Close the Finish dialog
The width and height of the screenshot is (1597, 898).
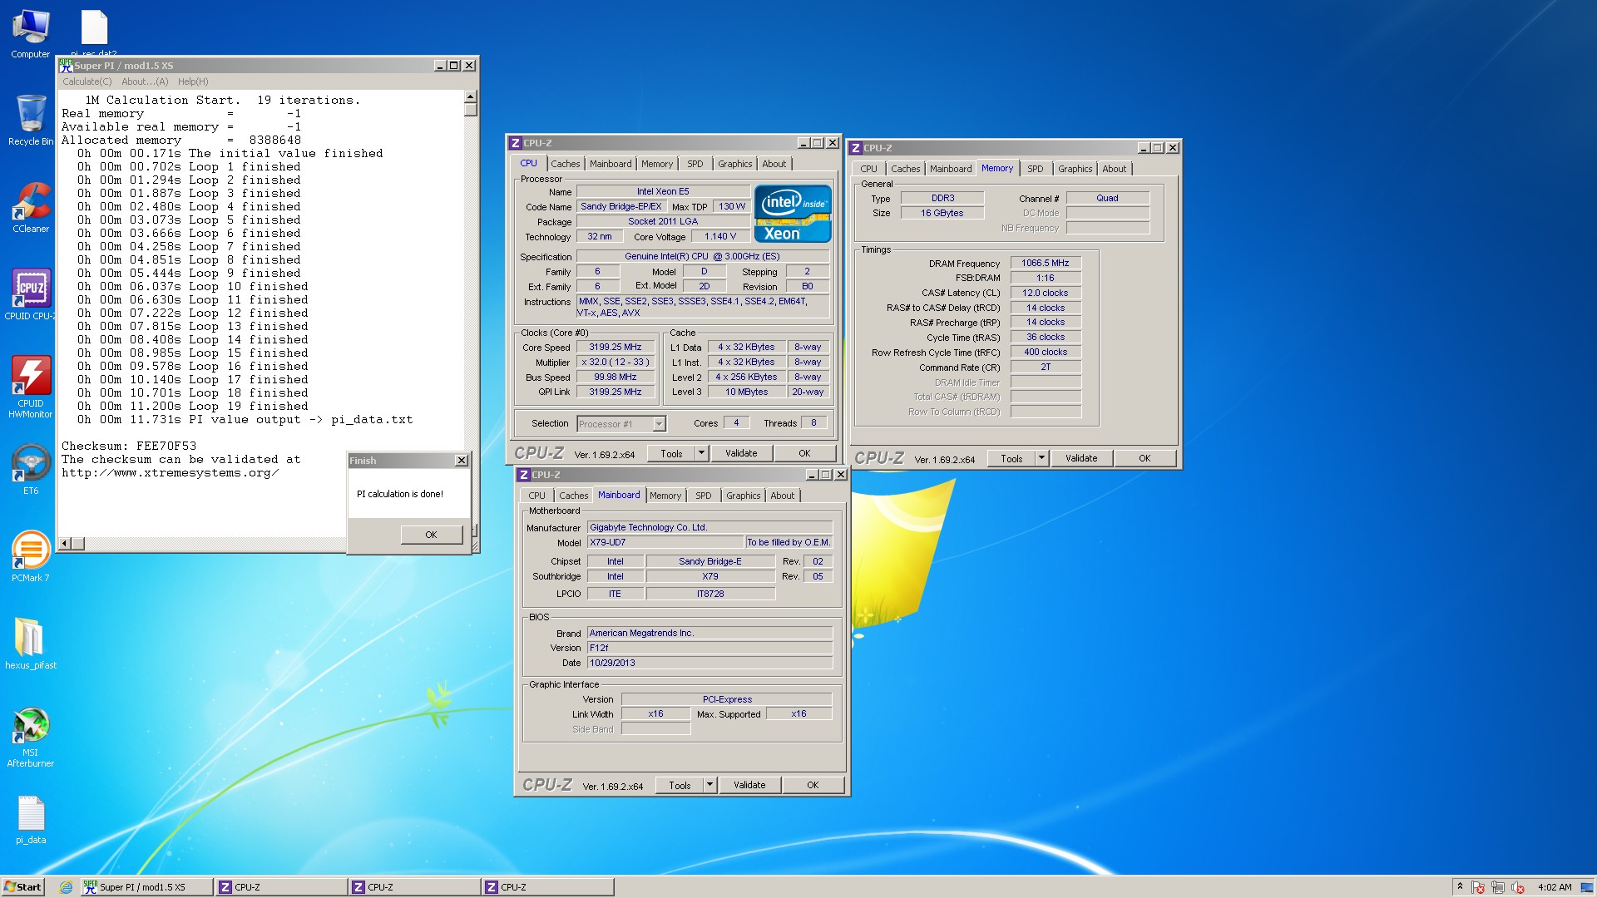pos(462,461)
